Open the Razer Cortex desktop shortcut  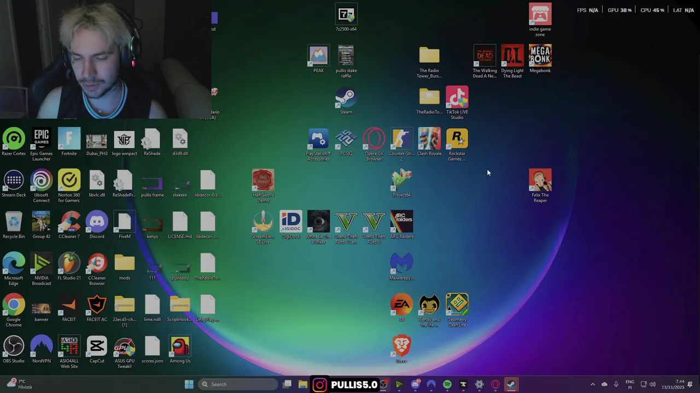click(14, 143)
